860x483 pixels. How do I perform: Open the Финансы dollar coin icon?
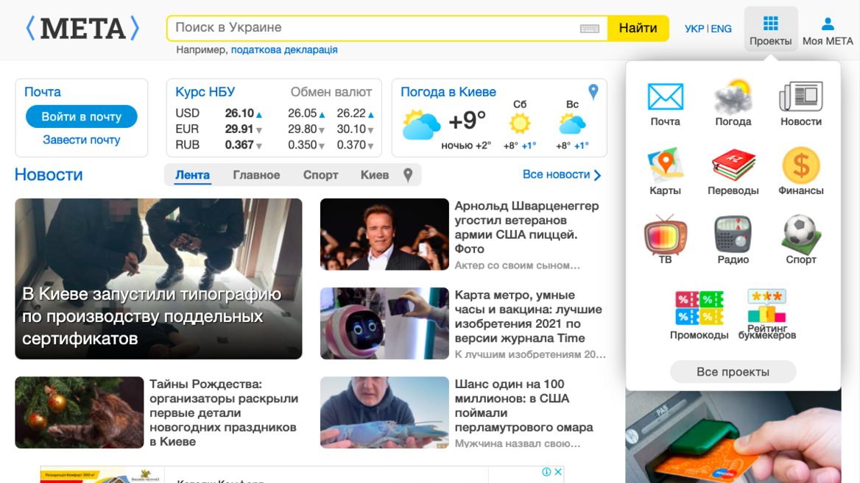coord(800,165)
